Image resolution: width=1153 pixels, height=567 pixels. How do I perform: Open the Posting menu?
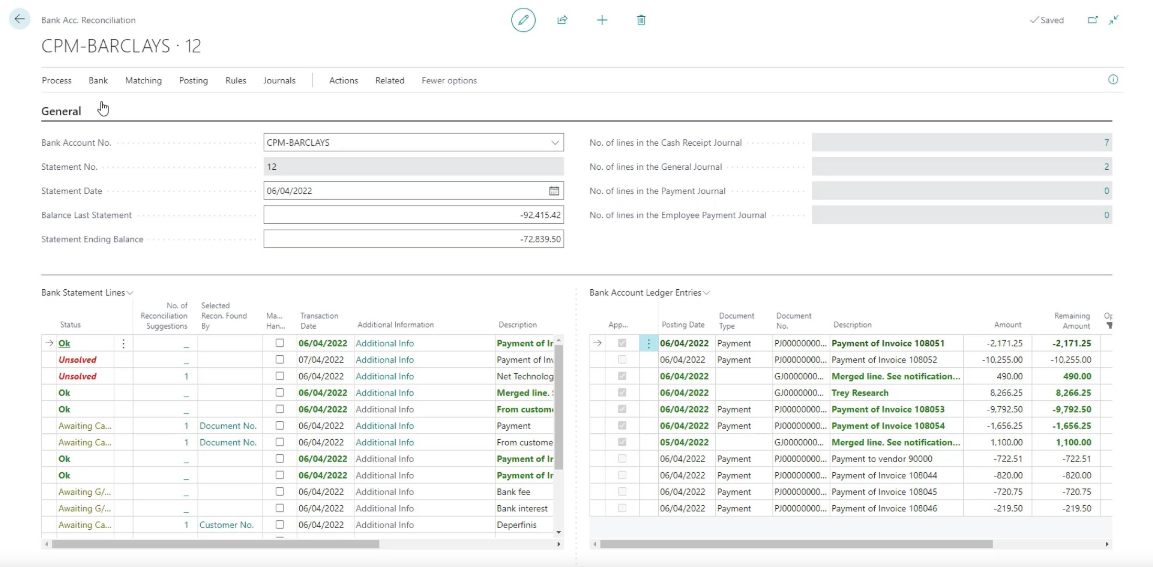[x=193, y=80]
